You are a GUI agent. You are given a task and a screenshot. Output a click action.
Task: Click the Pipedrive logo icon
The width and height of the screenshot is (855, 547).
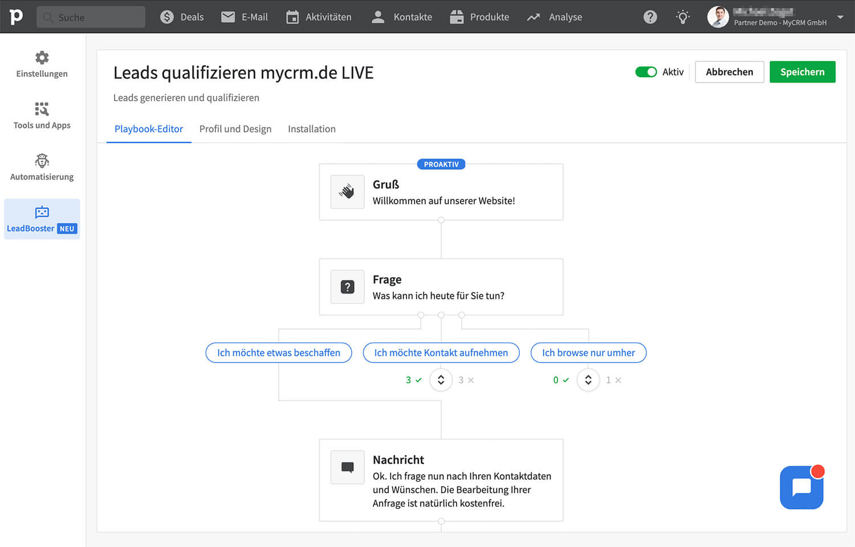[x=16, y=17]
